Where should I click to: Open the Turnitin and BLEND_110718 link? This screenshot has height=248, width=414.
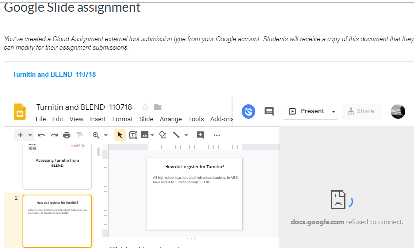point(54,74)
